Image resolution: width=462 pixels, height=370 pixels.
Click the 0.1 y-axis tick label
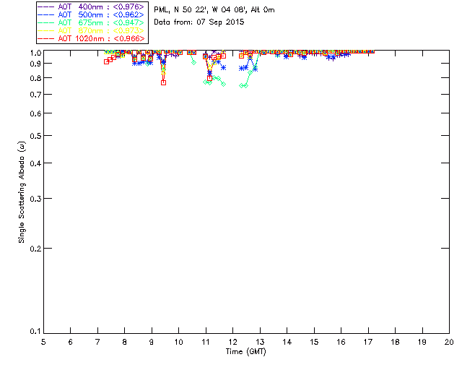tap(35, 332)
